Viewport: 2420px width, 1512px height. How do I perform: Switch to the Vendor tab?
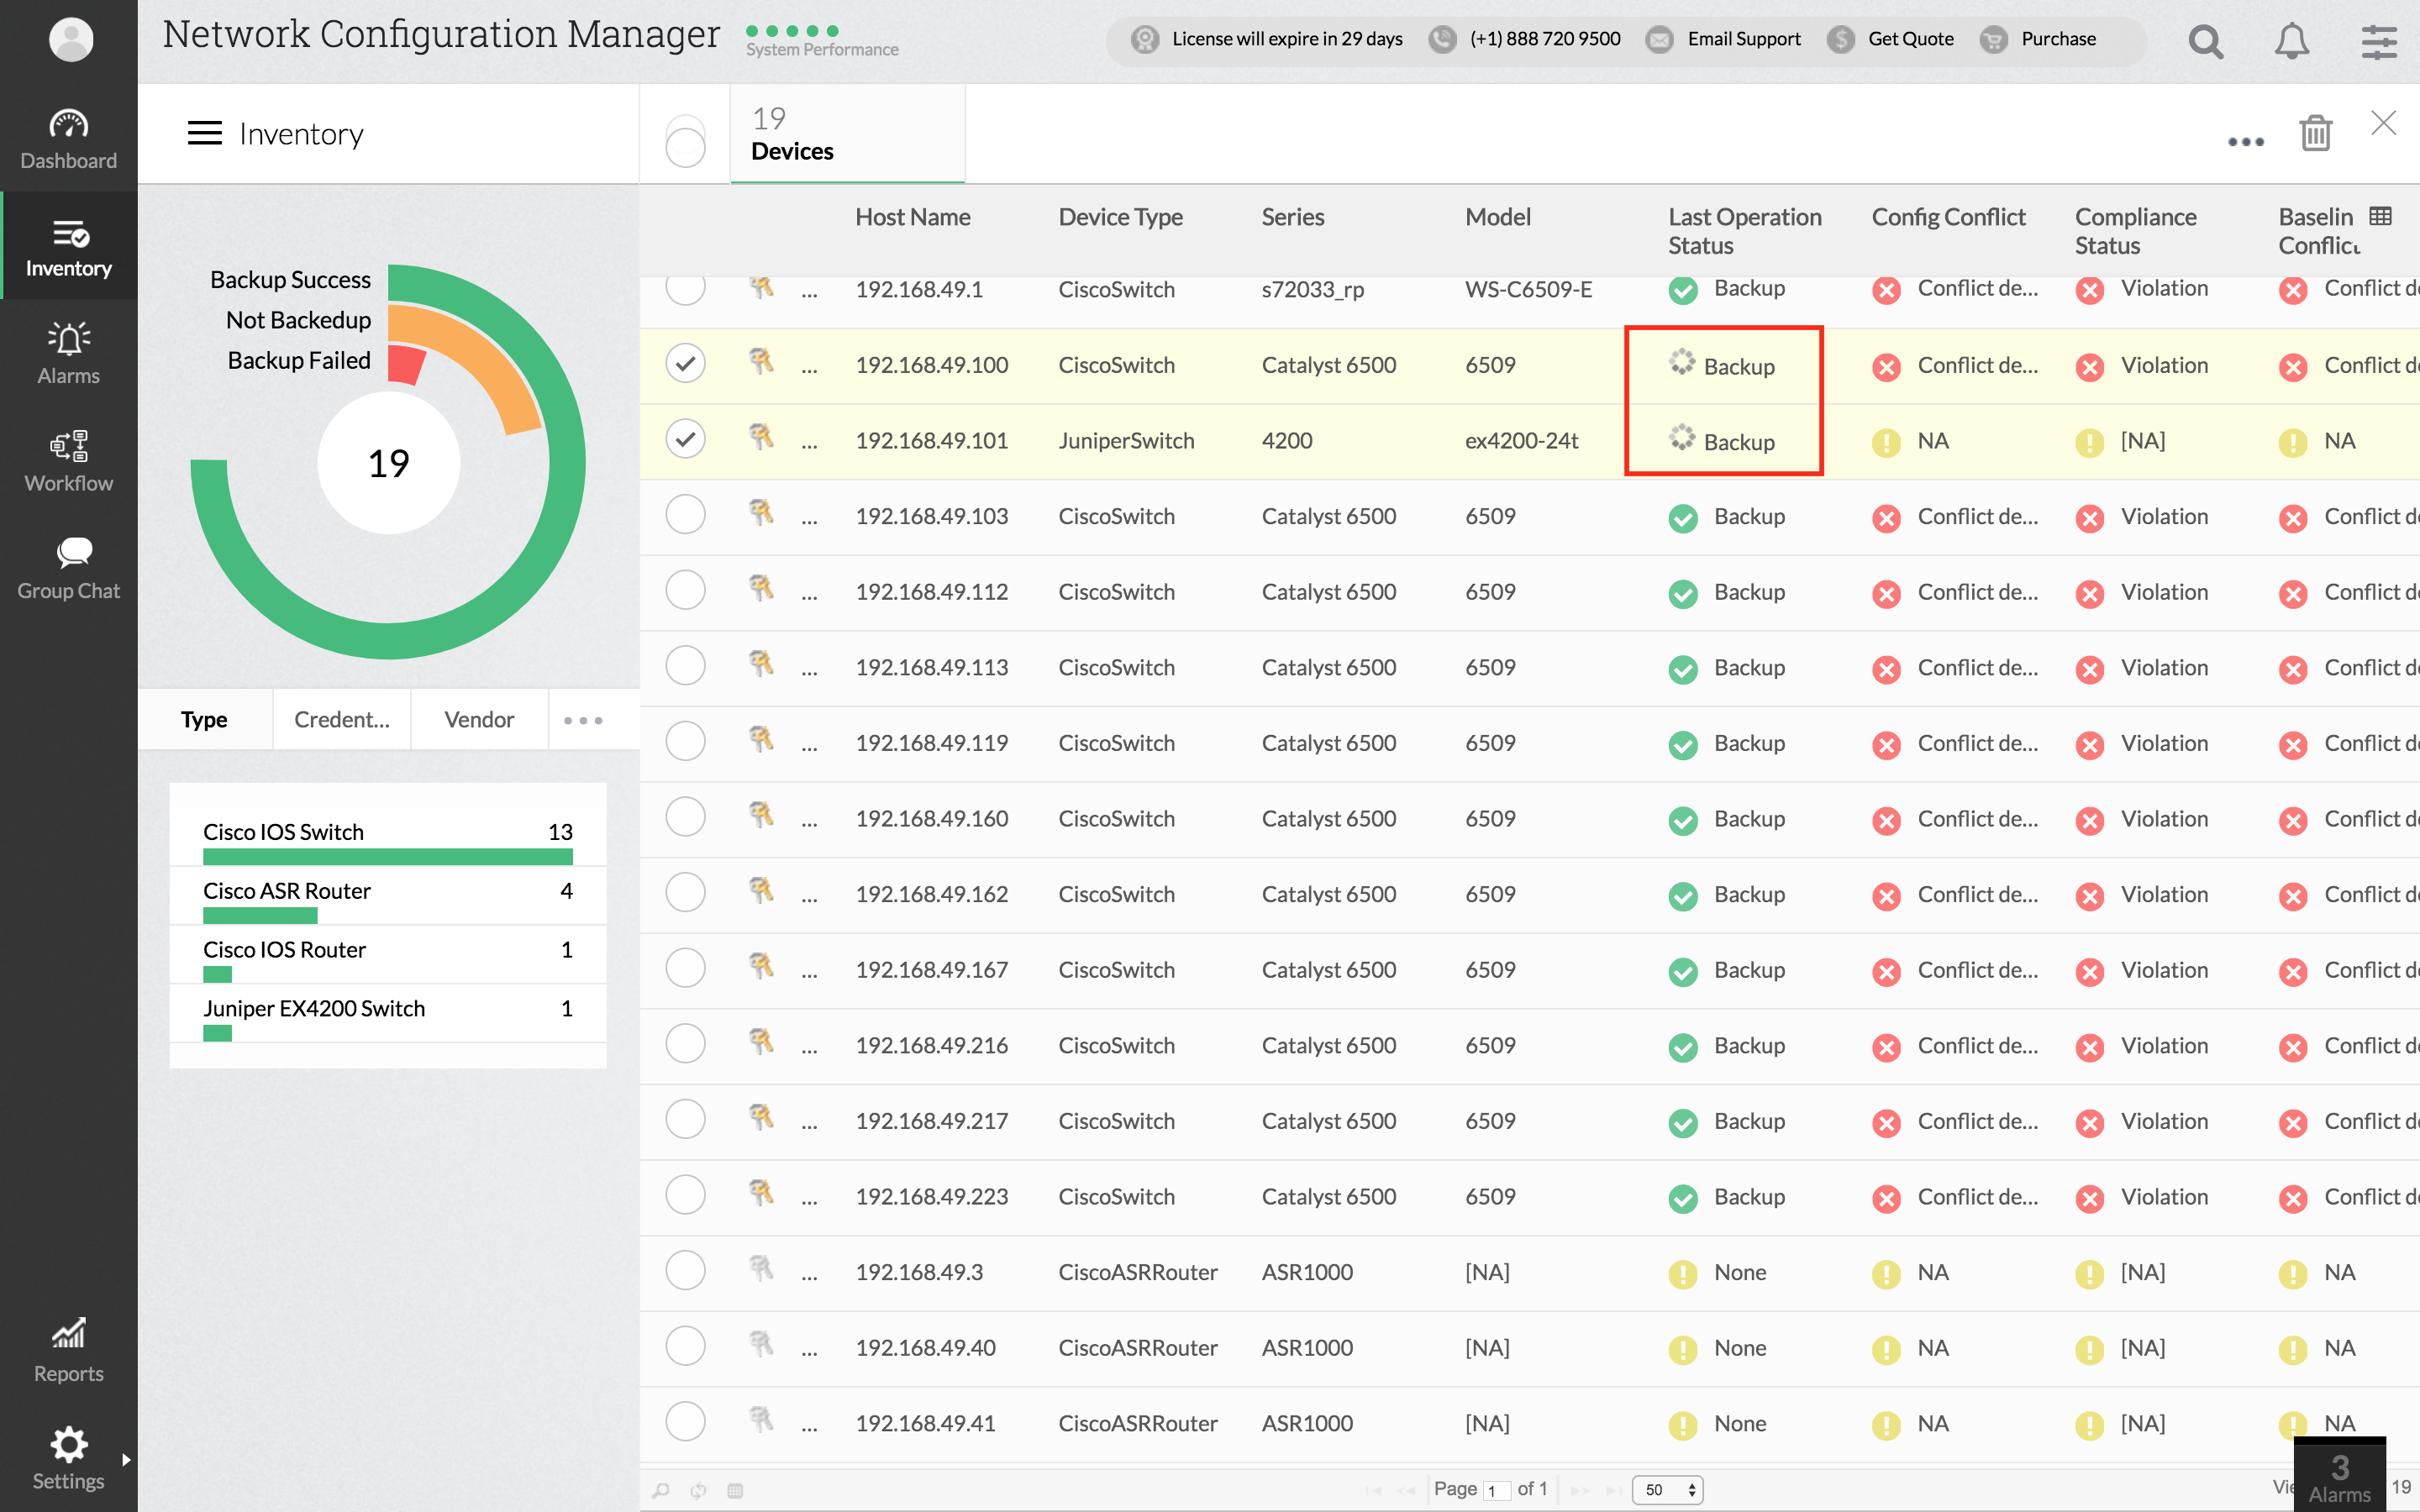click(479, 719)
